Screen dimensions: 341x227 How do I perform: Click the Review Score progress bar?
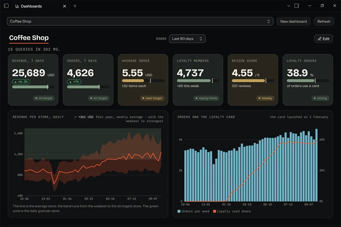click(x=253, y=81)
